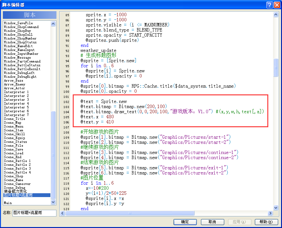Select the 图片标题+流星雨 script
Image resolution: width=282 pixels, height=228 pixels.
pos(27,195)
